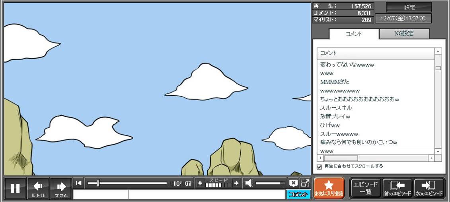Screen dimensions: 450x202
Task: Open the エピソード一覧 episode list
Action: 365,188
